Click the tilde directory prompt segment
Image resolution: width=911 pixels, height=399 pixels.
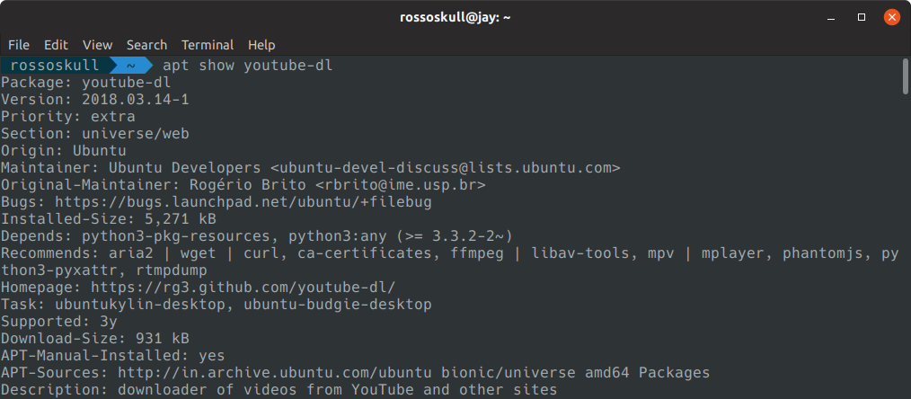pyautogui.click(x=131, y=65)
